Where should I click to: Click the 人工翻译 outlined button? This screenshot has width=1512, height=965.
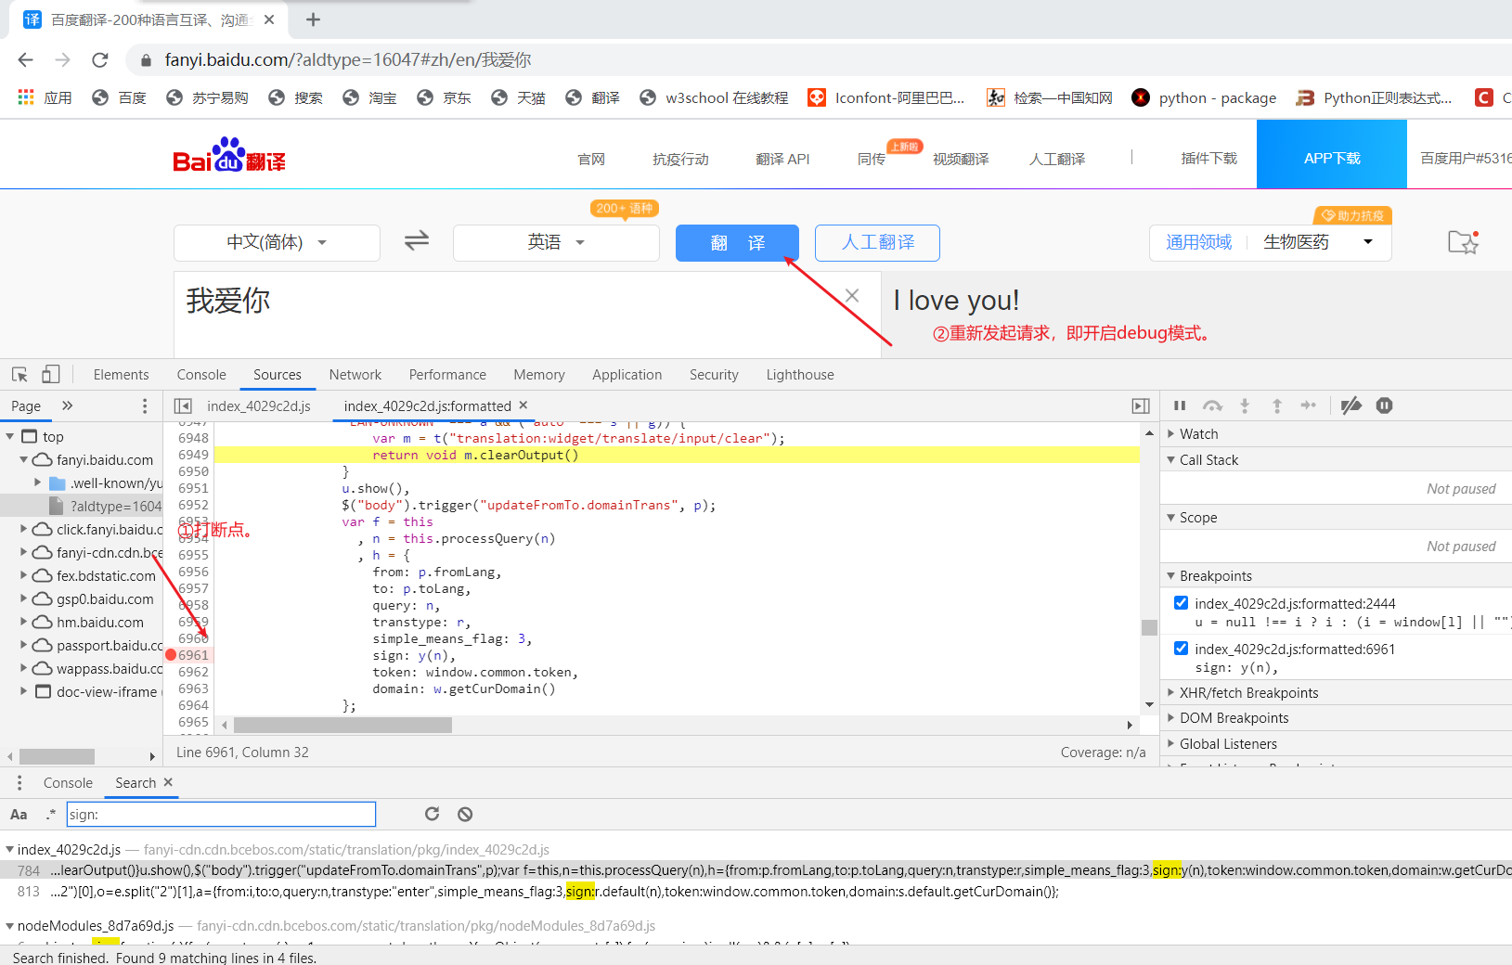(877, 243)
